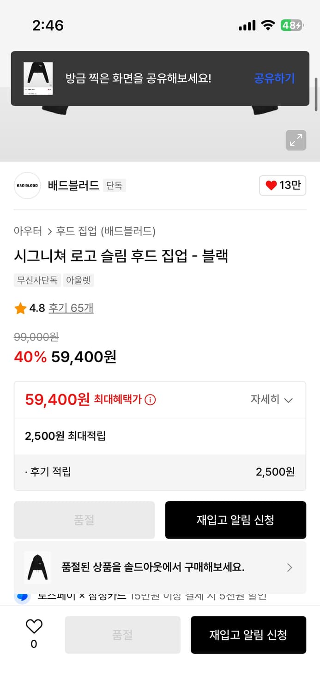
Task: Tap the star rating icon
Action: [19, 308]
